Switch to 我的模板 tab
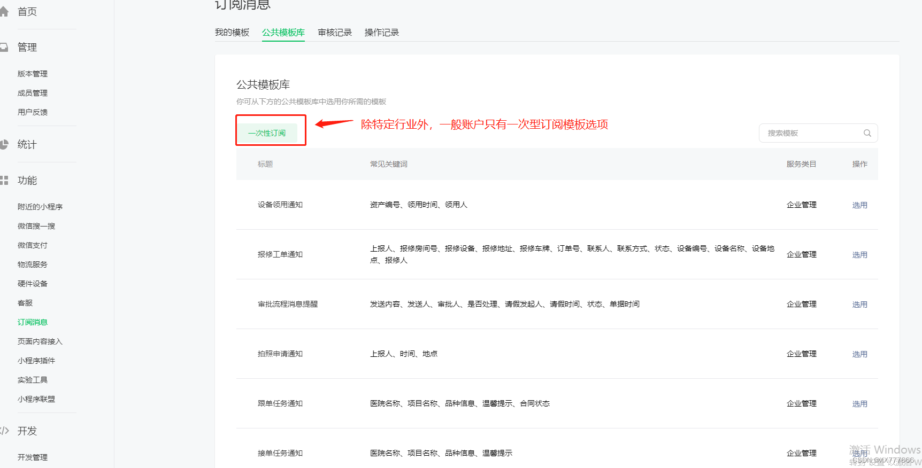922x468 pixels. point(232,33)
